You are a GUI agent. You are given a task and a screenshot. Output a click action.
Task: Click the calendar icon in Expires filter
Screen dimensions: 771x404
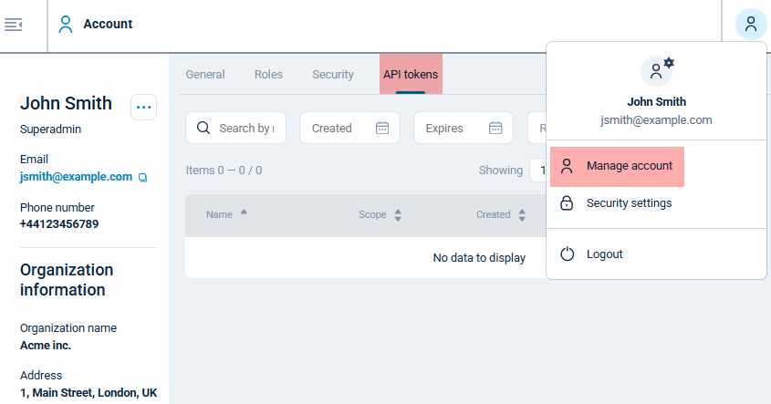pos(495,128)
